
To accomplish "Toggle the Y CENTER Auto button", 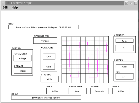I will 124,41.
